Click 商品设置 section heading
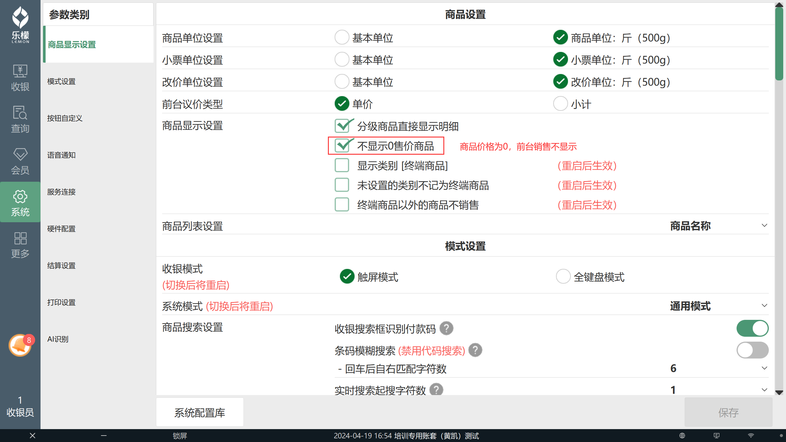 [465, 14]
